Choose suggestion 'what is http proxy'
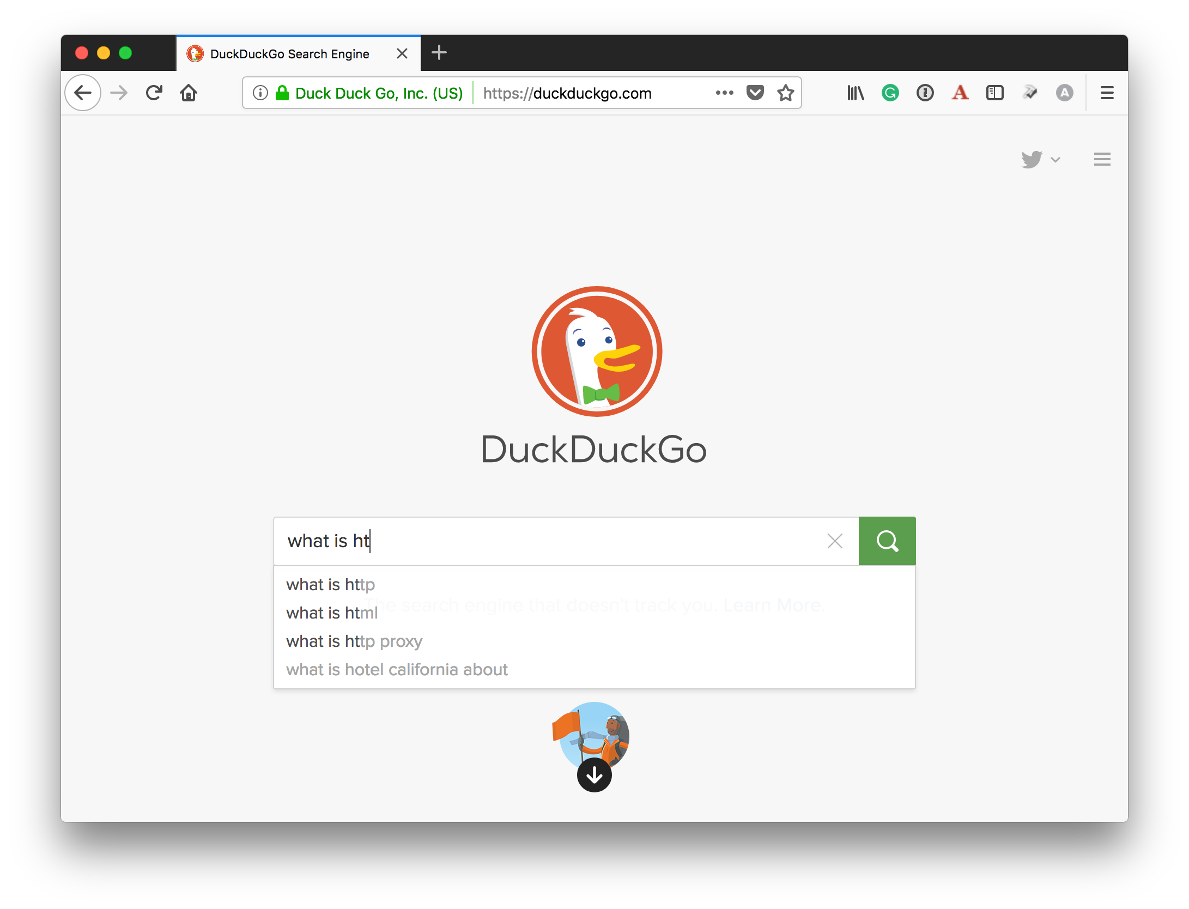Image resolution: width=1189 pixels, height=909 pixels. pos(594,641)
